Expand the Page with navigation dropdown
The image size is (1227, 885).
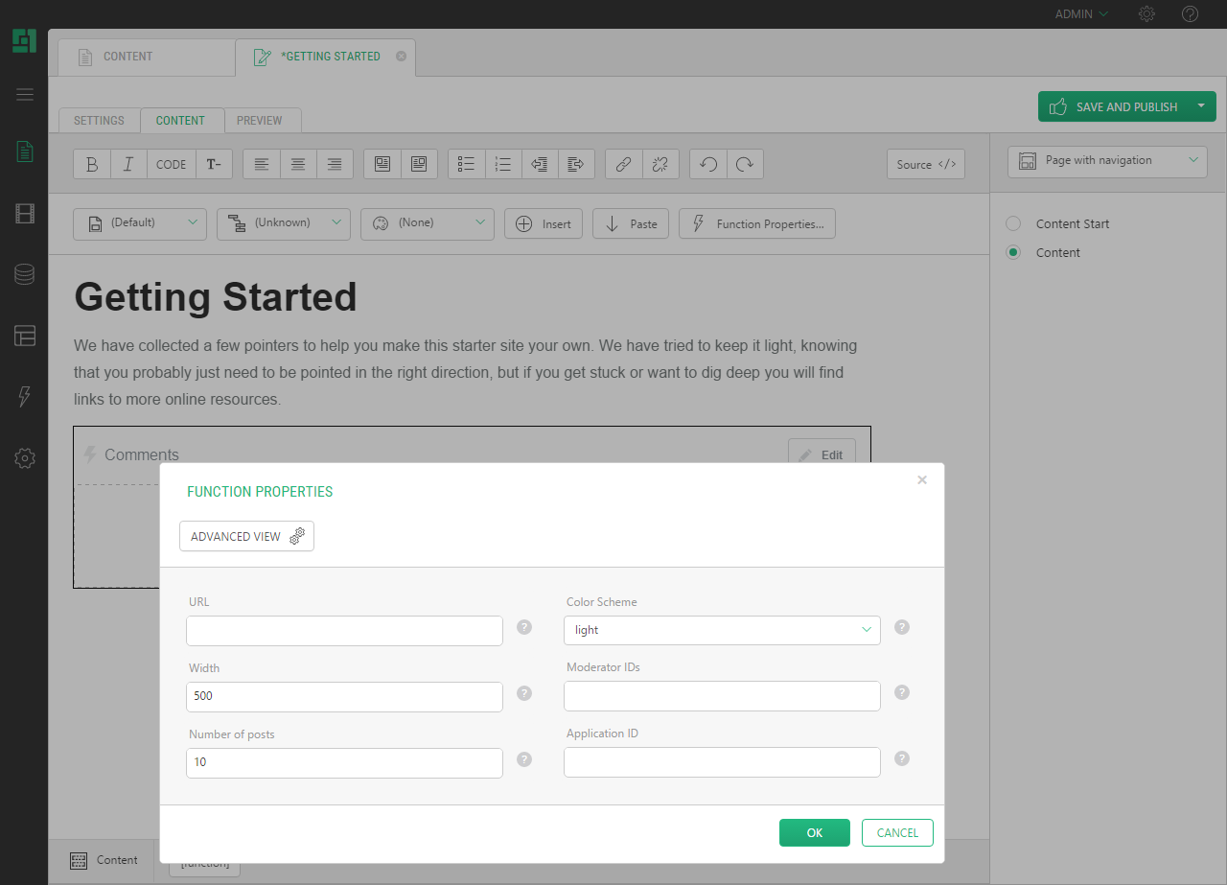(1107, 161)
